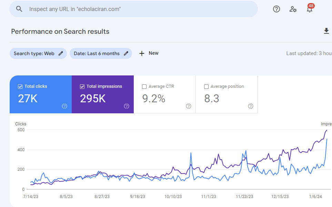Click the pencil icon on Search type chip
332x207 pixels.
61,53
